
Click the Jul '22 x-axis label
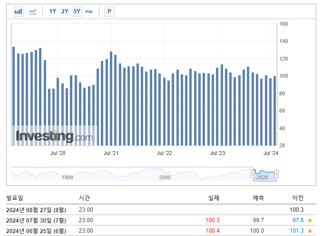[x=165, y=153]
